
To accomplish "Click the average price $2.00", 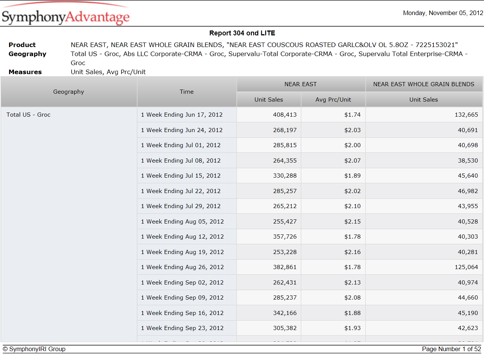I will 352,145.
